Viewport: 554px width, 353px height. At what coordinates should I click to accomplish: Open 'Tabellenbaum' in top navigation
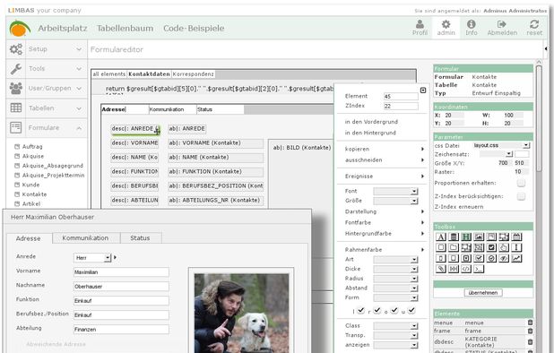coord(126,29)
